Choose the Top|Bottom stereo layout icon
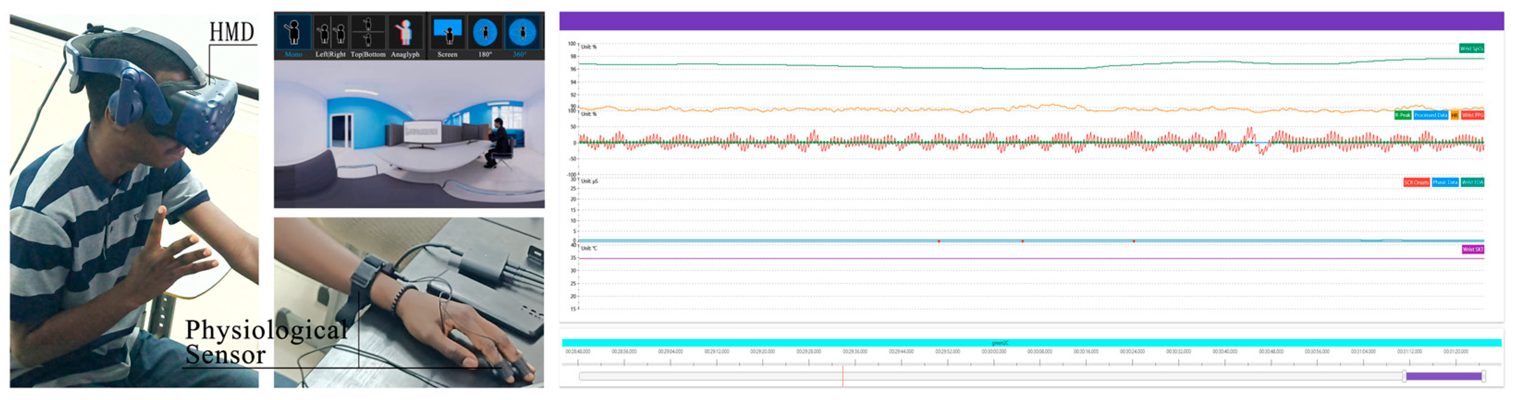This screenshot has height=400, width=1515. click(367, 33)
